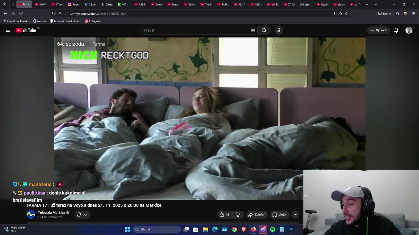The height and width of the screenshot is (235, 419).
Task: Start voice search with the microphone
Action: coord(279,30)
